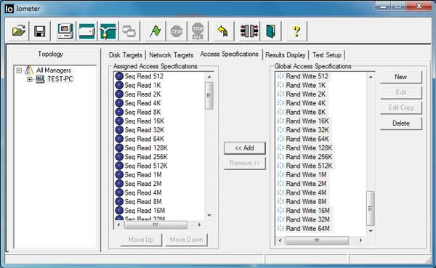
Task: Start a new manager computer icon
Action: coord(65,31)
